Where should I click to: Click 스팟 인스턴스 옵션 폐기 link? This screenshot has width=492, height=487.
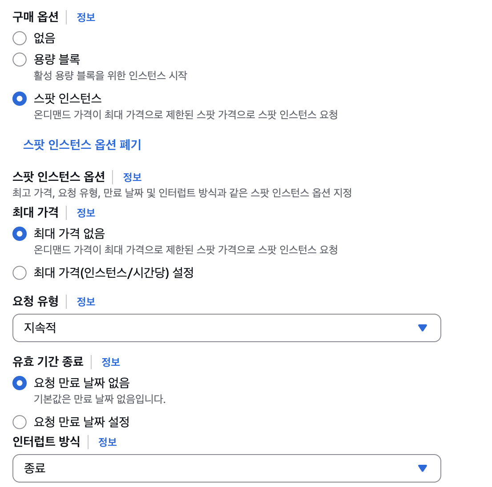[83, 145]
